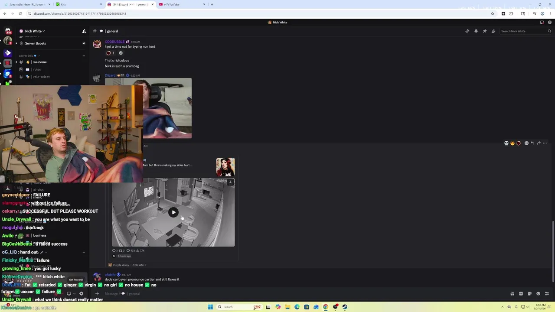The height and width of the screenshot is (312, 555).
Task: Open Chrome from the taskbar
Action: 326,307
